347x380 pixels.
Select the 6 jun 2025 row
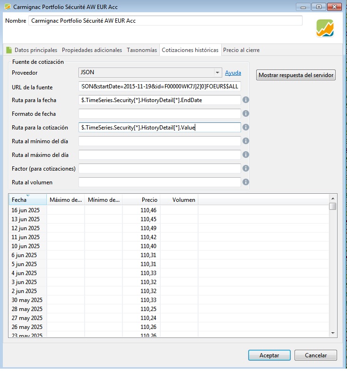[169, 255]
